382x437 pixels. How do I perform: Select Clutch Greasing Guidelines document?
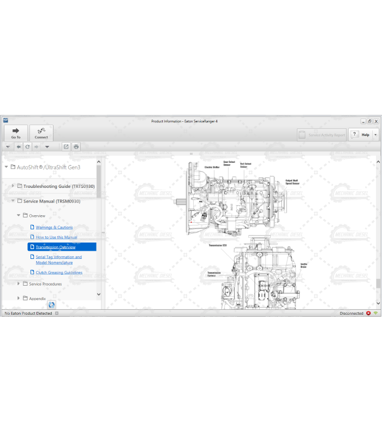click(x=59, y=272)
